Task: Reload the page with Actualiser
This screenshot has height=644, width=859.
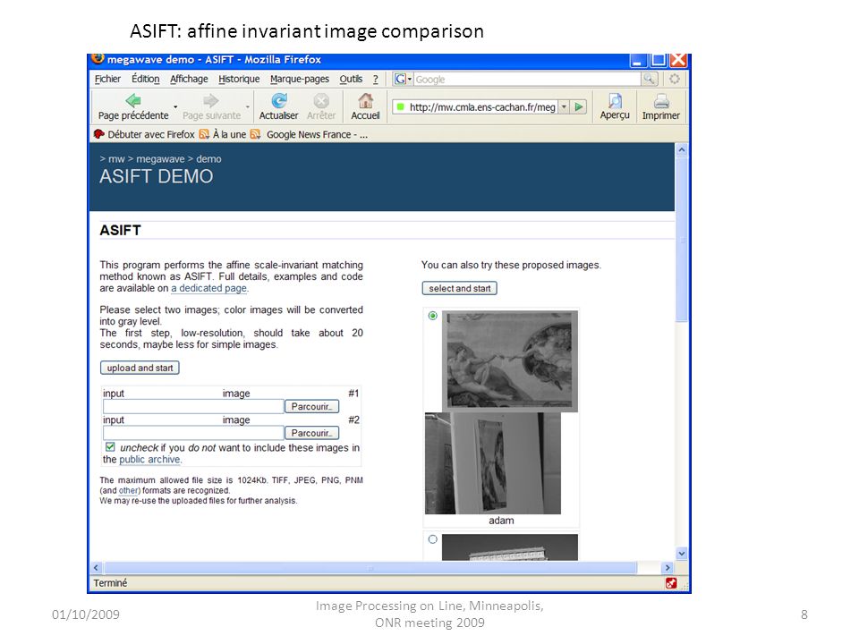Action: (x=279, y=101)
